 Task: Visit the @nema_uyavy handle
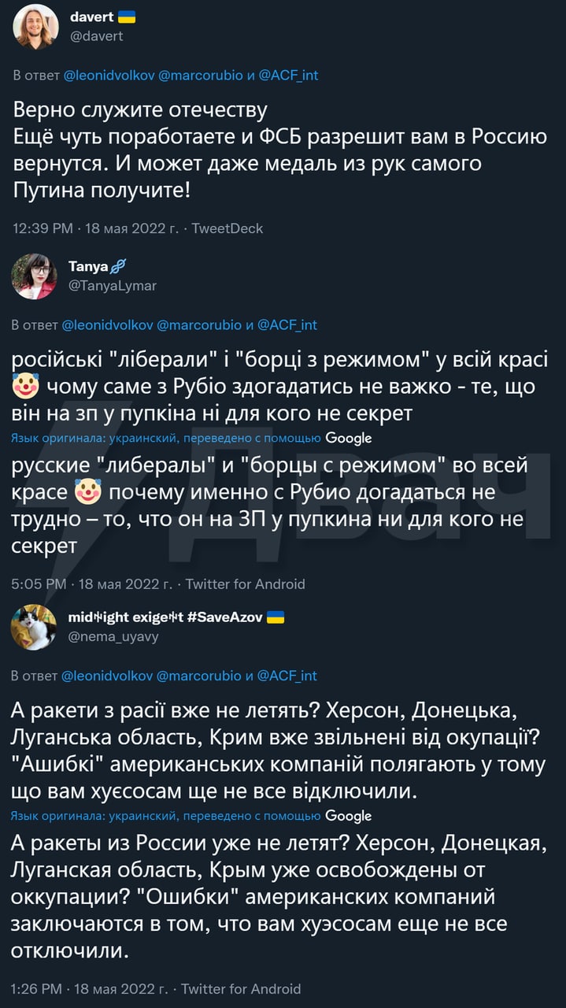click(113, 636)
